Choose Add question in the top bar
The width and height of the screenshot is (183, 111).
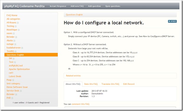(94, 6)
